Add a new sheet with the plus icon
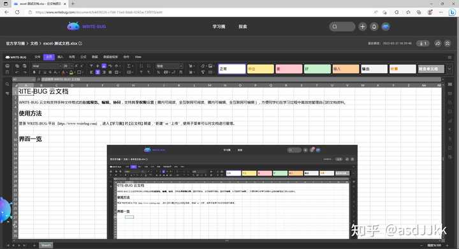The width and height of the screenshot is (459, 249). [x=34, y=245]
